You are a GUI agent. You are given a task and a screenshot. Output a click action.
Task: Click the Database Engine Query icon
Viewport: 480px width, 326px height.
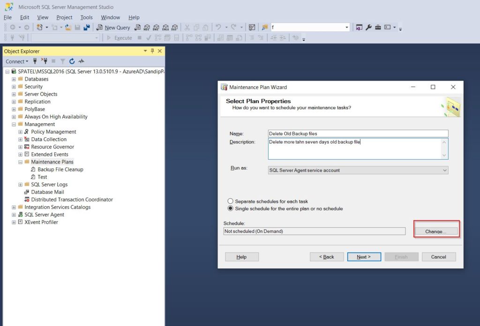(138, 28)
